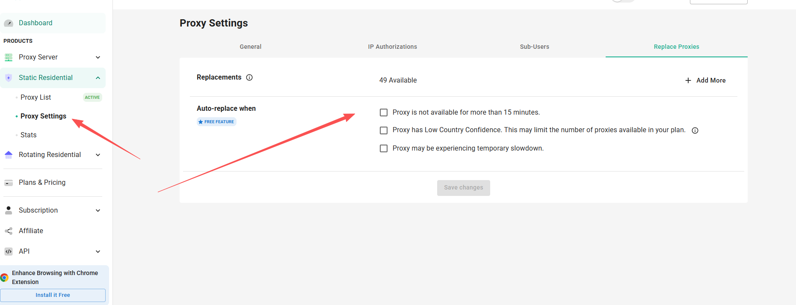Click Add More replacements
The height and width of the screenshot is (305, 796).
click(x=705, y=80)
